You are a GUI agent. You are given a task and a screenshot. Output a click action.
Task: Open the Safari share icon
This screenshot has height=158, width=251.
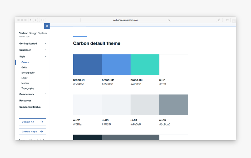click(x=219, y=20)
